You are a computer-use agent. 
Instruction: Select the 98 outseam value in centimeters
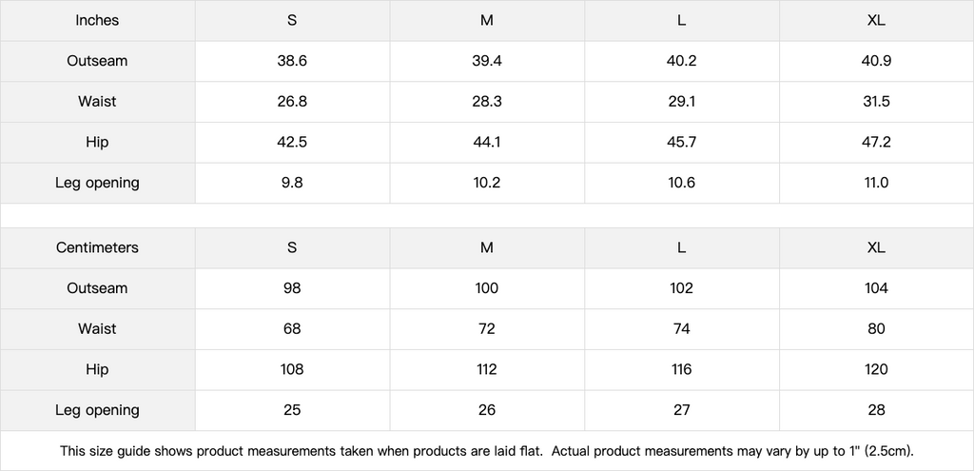point(292,288)
